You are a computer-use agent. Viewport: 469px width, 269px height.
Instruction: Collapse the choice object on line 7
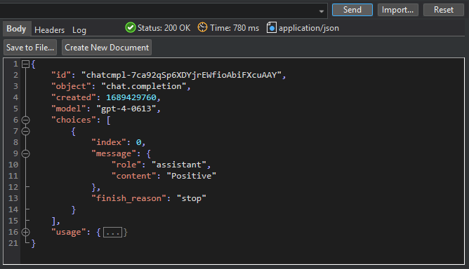point(26,131)
